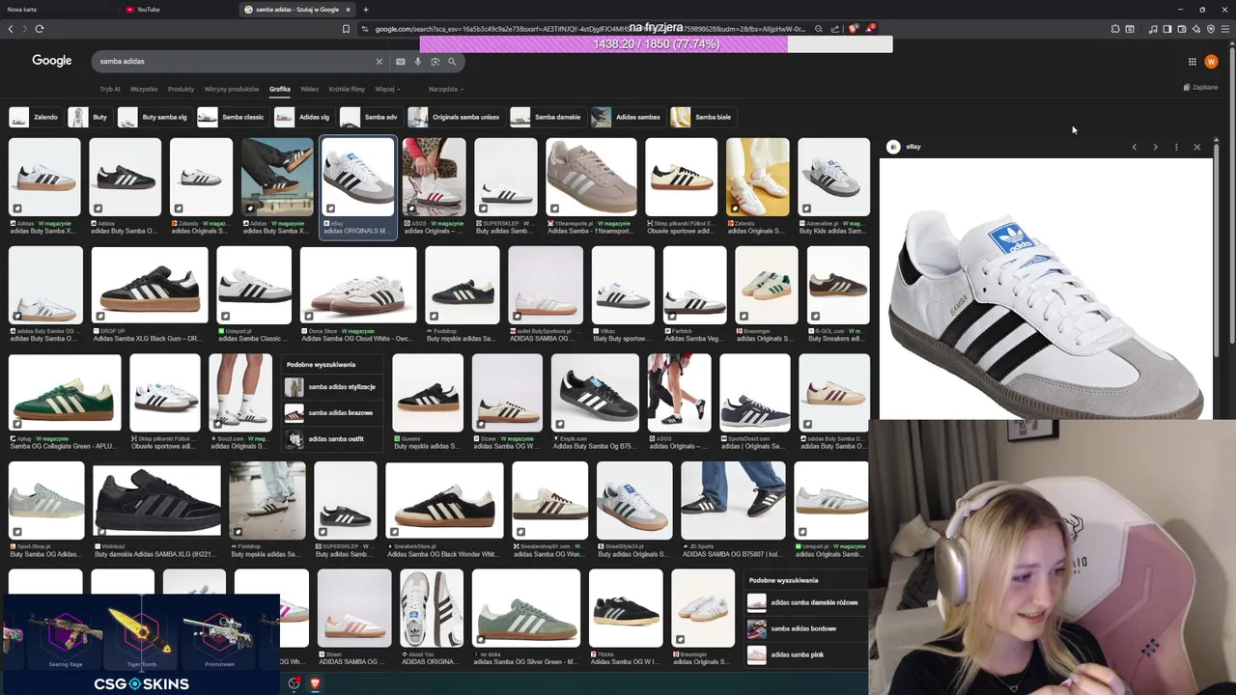Open the 11teamsports beige Samba thumbnail

pos(591,177)
